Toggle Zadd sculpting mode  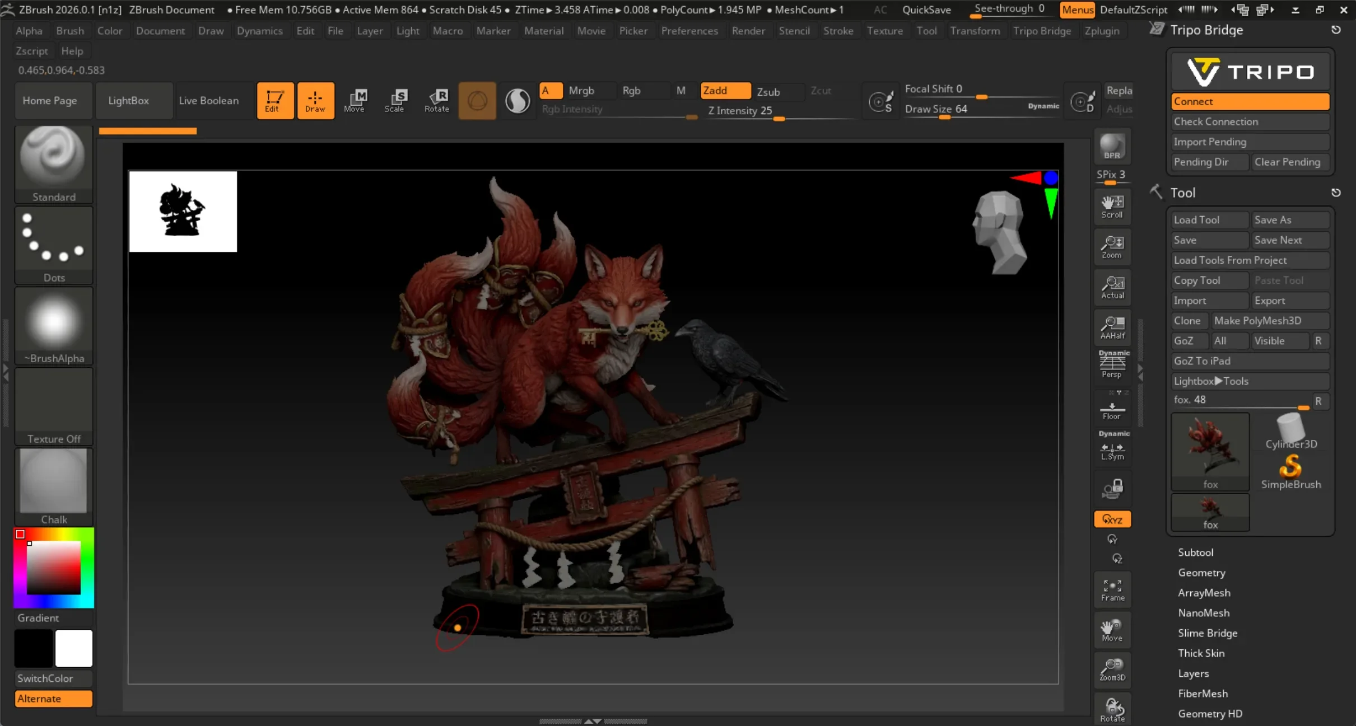pyautogui.click(x=725, y=91)
